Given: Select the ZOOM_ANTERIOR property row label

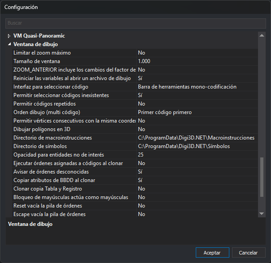Looking at the screenshot, I should coord(74,70).
